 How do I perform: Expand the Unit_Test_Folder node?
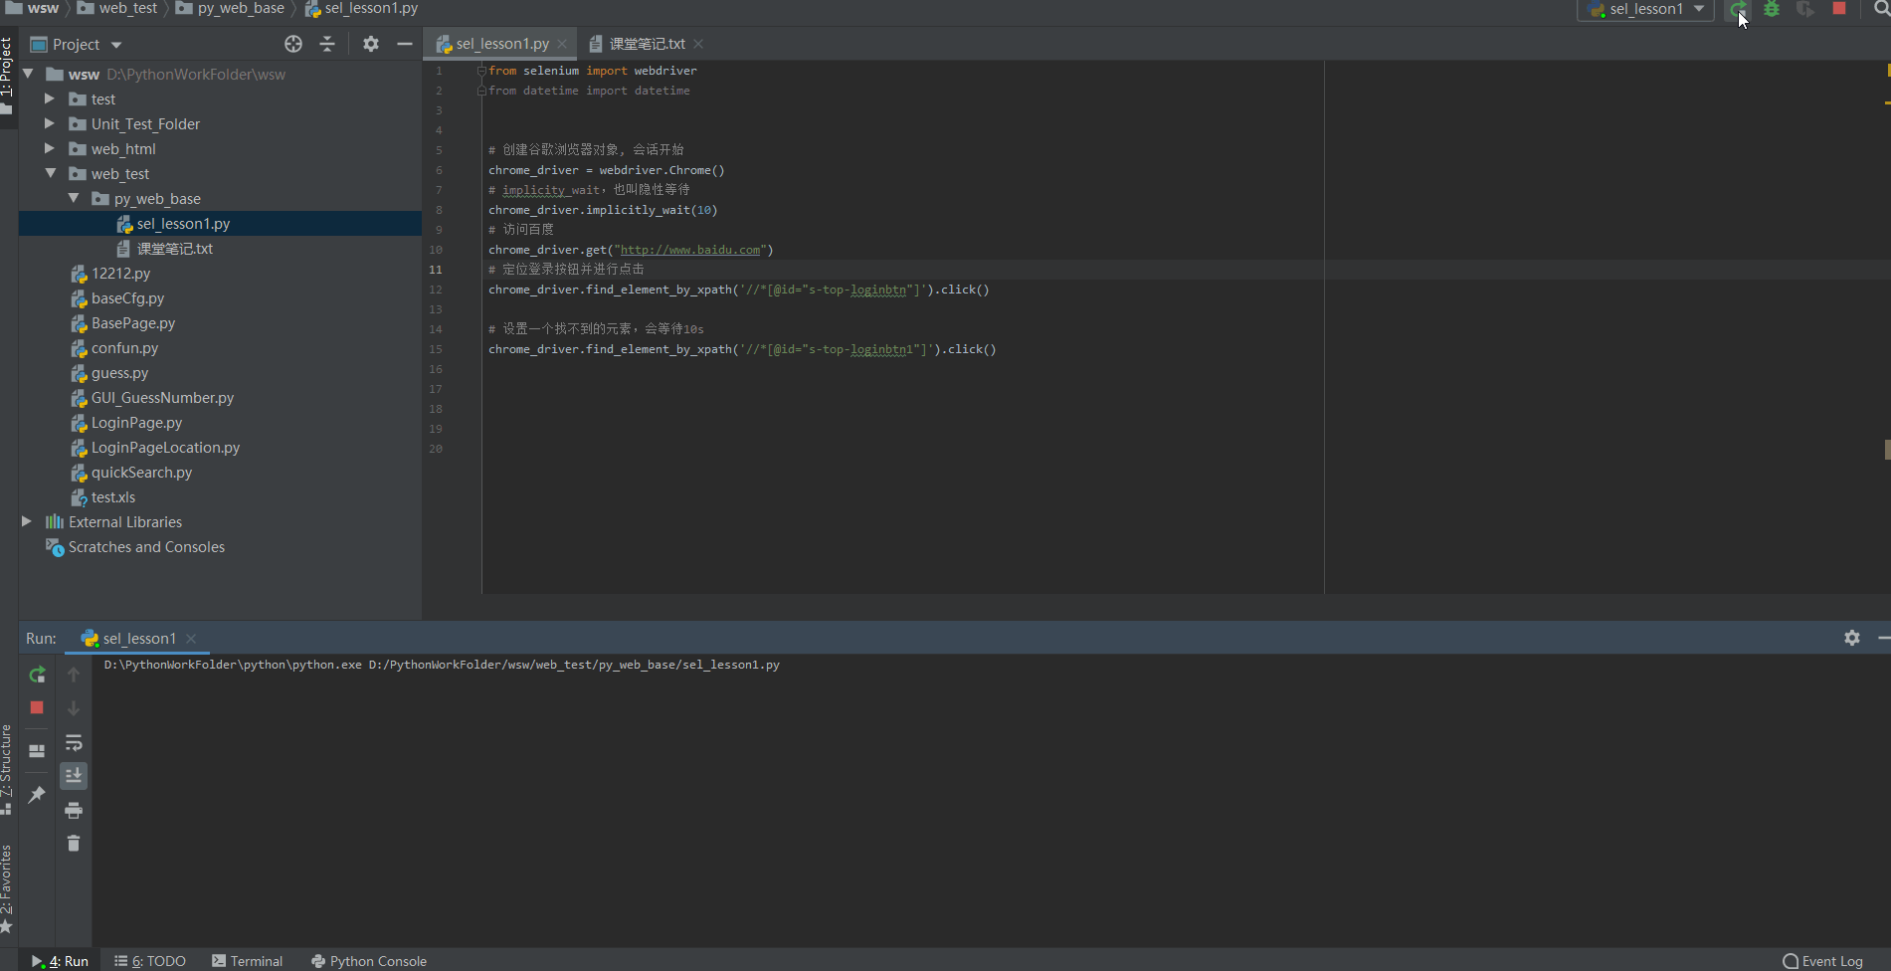[50, 123]
